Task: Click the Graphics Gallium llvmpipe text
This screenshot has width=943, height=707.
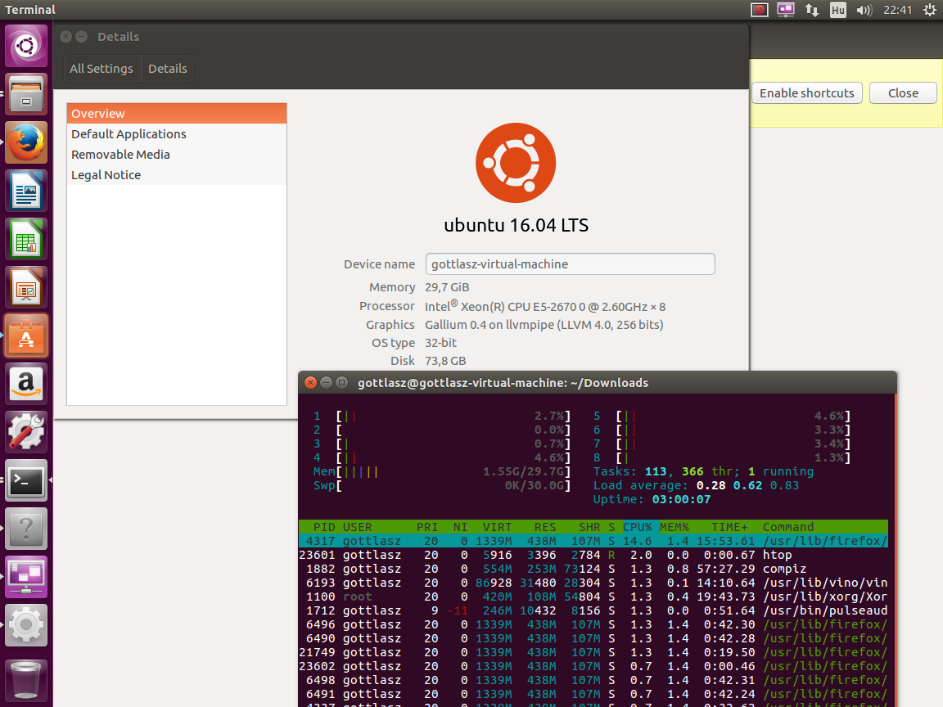Action: click(544, 325)
